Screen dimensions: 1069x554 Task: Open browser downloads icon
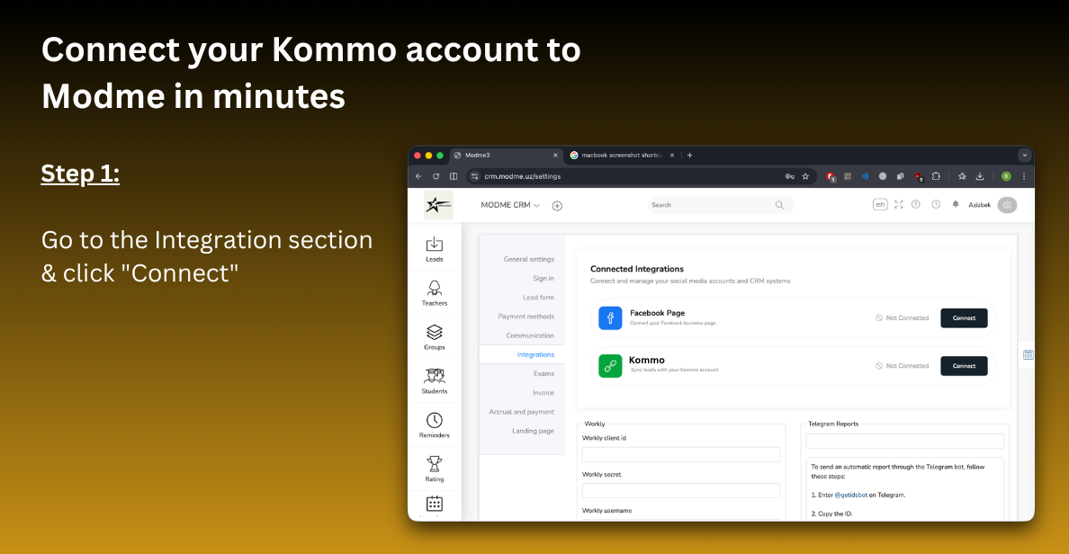point(980,176)
